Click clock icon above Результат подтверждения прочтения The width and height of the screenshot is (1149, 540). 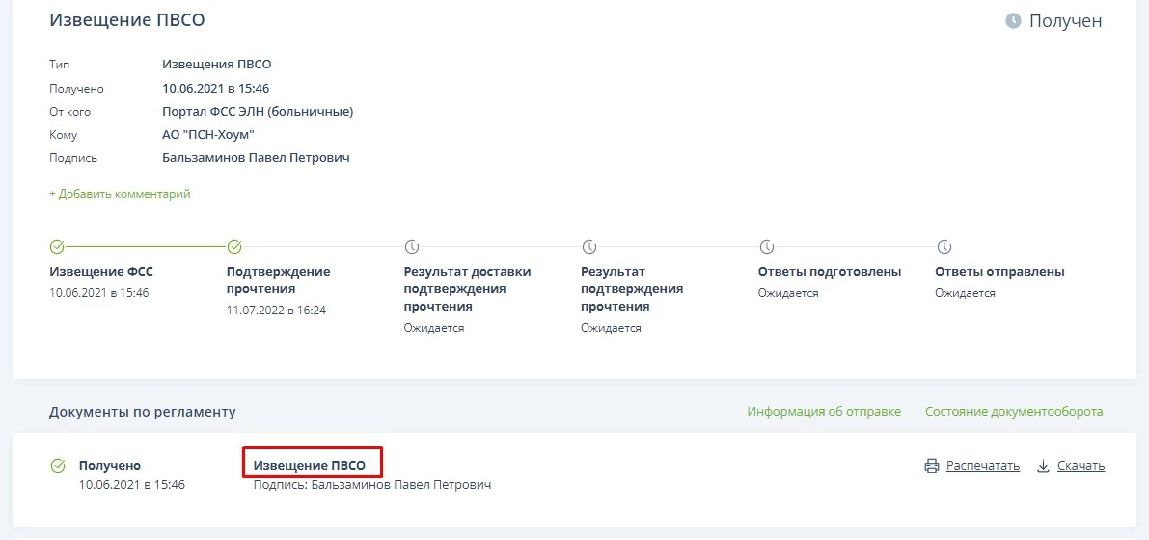pos(588,247)
